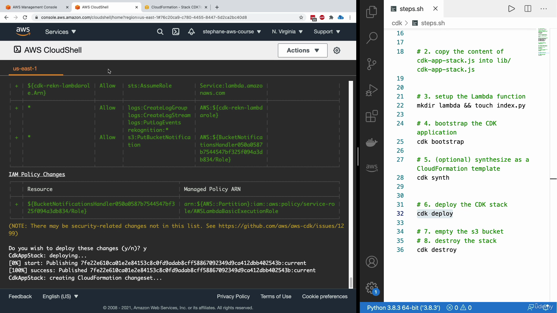Viewport: 557px width, 313px height.
Task: Open CloudShell Actions dropdown
Action: pyautogui.click(x=303, y=50)
